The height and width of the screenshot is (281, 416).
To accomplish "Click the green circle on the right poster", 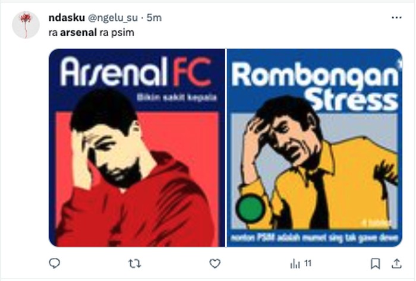I will pyautogui.click(x=251, y=210).
